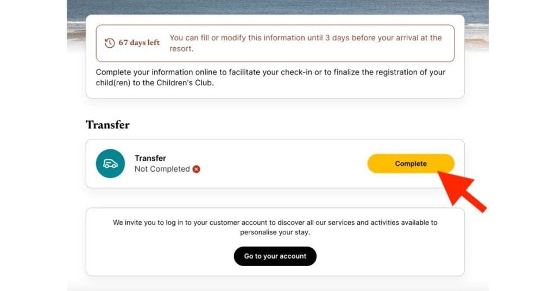Click the "Not Completed" status label
The width and height of the screenshot is (556, 291).
[x=162, y=169]
